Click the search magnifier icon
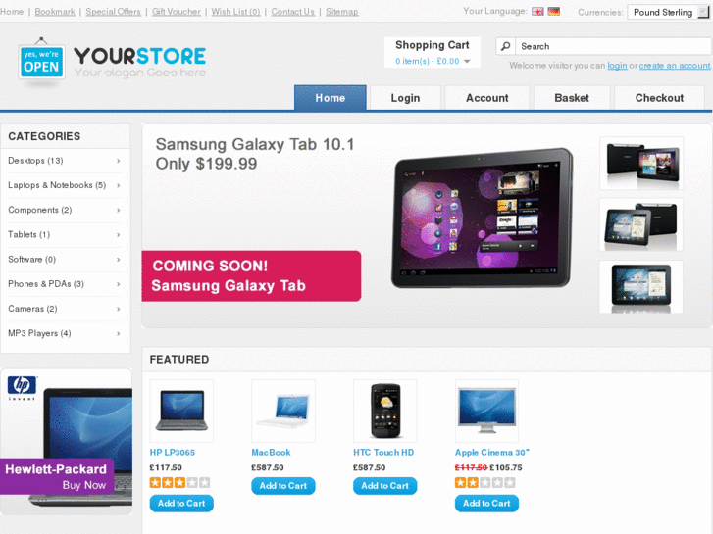The width and height of the screenshot is (713, 534). (505, 46)
